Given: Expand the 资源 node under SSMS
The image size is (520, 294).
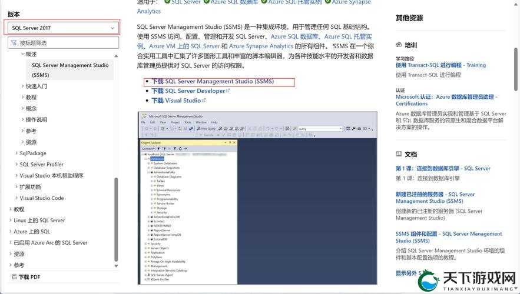Looking at the screenshot, I should pos(22,142).
